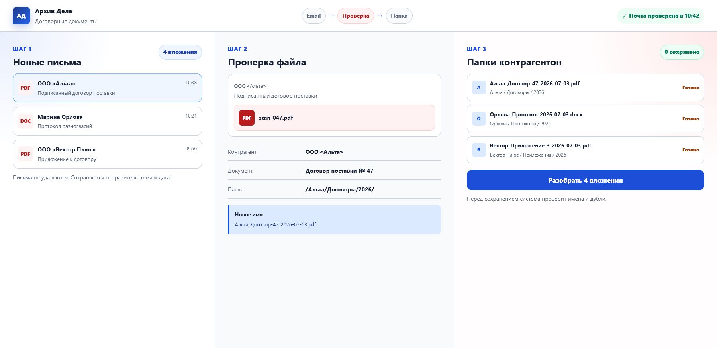Click the O avatar for Орлова folder
This screenshot has height=348, width=717.
click(479, 119)
